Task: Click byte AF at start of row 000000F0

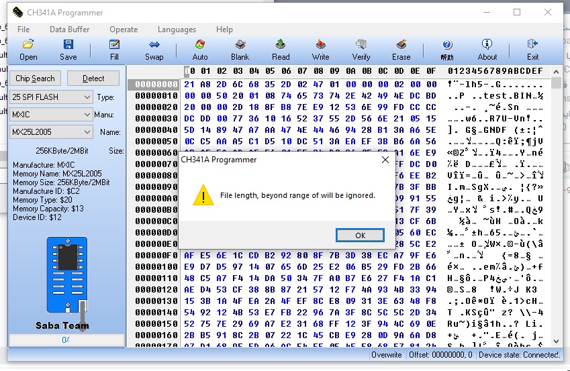Action: pyautogui.click(x=189, y=256)
